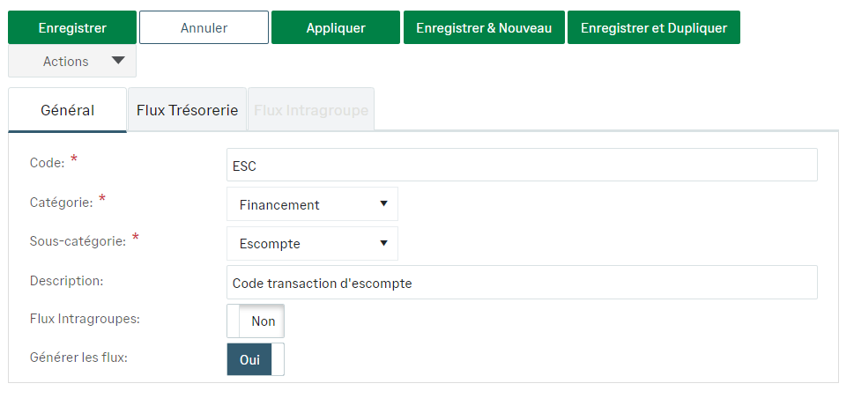Viewport: 854px width, 413px height.
Task: Select the Flux Intragroupe tab
Action: click(x=311, y=111)
